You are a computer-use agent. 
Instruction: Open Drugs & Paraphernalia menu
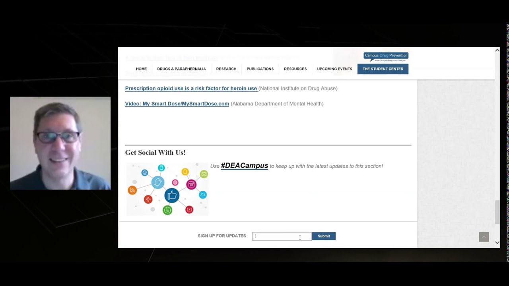pyautogui.click(x=181, y=69)
